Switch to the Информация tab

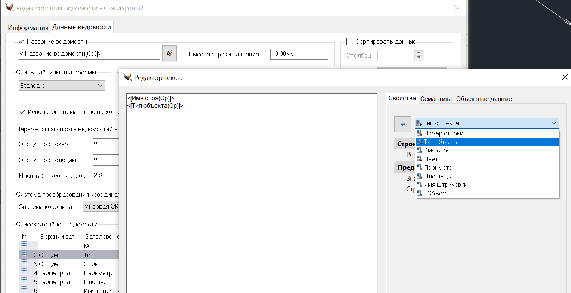28,28
